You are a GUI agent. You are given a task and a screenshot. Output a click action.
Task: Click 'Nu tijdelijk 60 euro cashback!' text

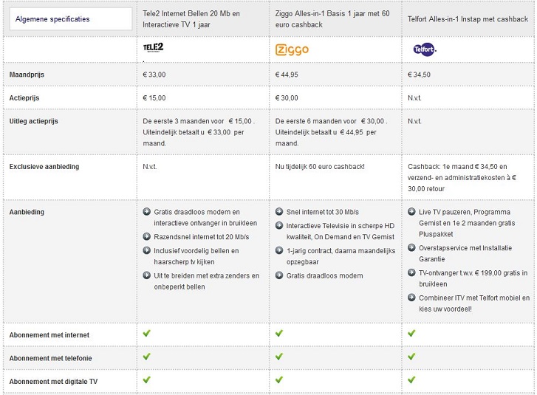click(x=320, y=167)
